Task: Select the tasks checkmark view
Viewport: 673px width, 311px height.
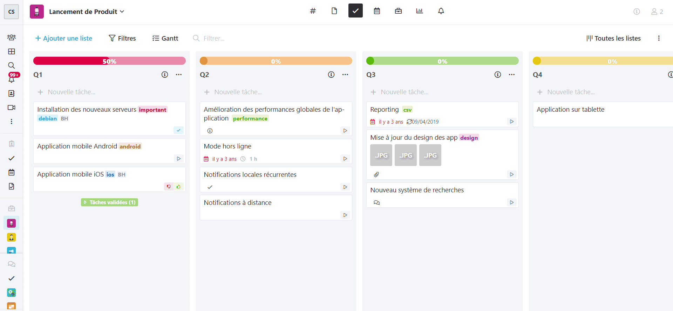Action: tap(355, 11)
